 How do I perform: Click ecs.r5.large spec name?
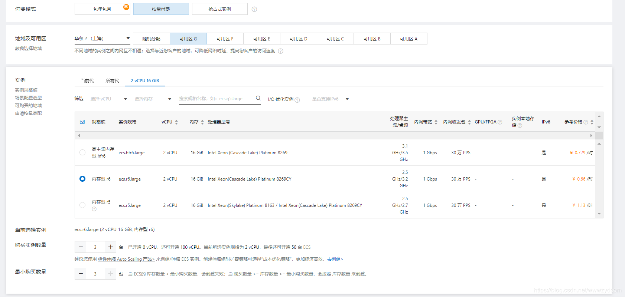pyautogui.click(x=130, y=205)
